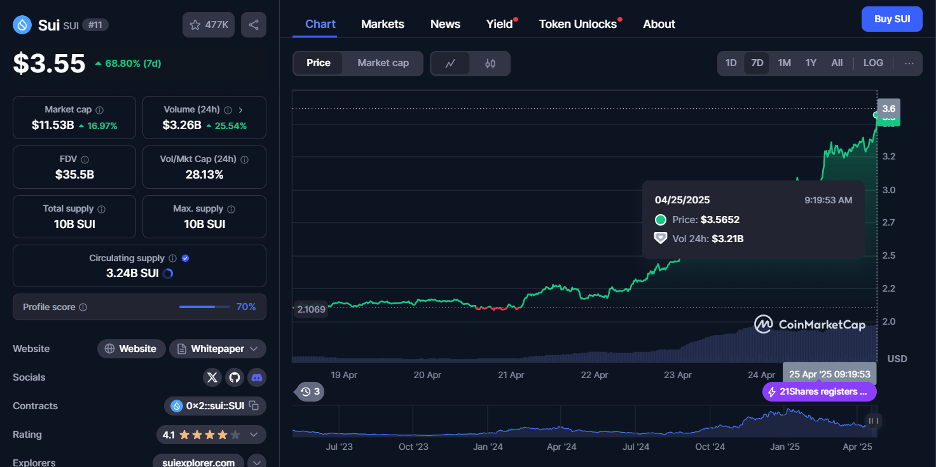Switch to candlestick chart icon
The width and height of the screenshot is (936, 467).
coord(490,64)
